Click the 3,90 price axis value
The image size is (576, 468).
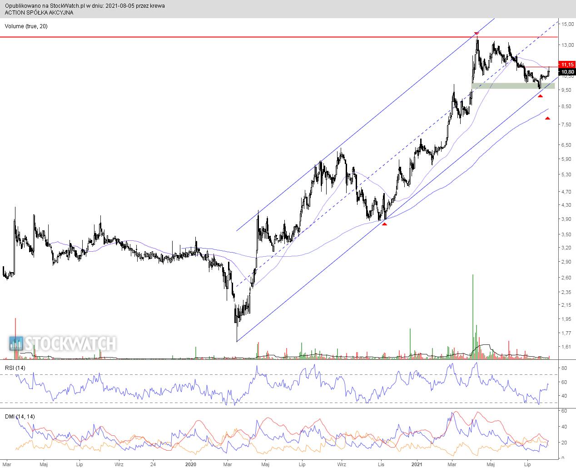pyautogui.click(x=567, y=219)
